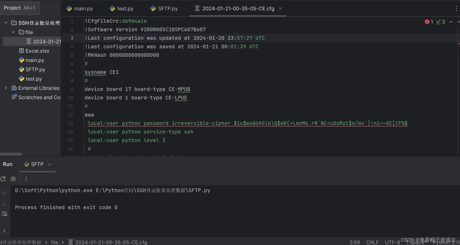Viewport: 460px width, 245px height.
Task: Rerun the SFTP script
Action: click(x=3, y=179)
